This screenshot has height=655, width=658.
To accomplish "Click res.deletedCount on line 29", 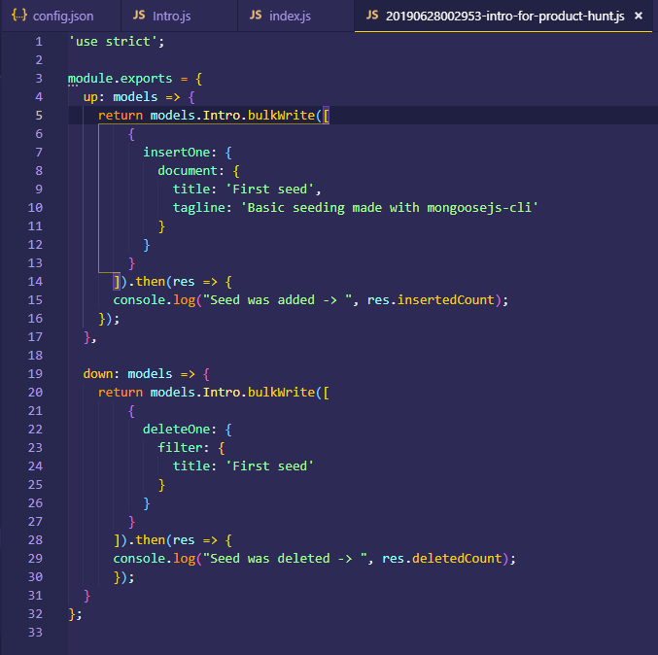I will click(x=442, y=559).
